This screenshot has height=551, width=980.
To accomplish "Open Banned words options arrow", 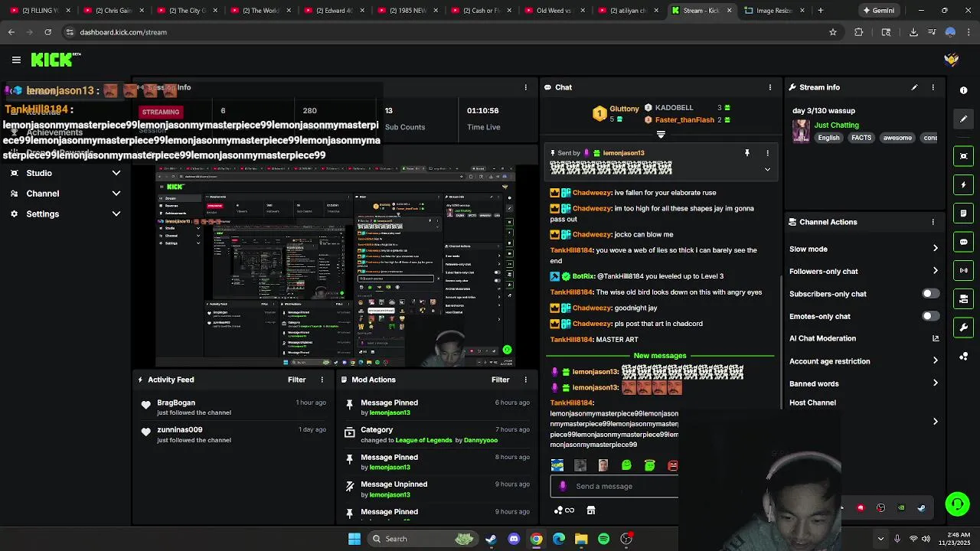I will tap(936, 383).
